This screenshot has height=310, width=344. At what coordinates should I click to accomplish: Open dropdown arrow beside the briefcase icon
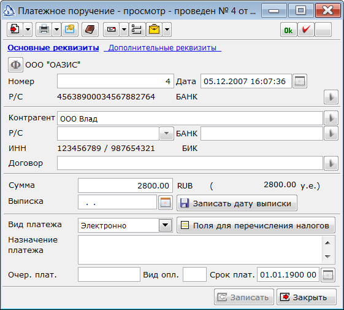[x=167, y=29]
